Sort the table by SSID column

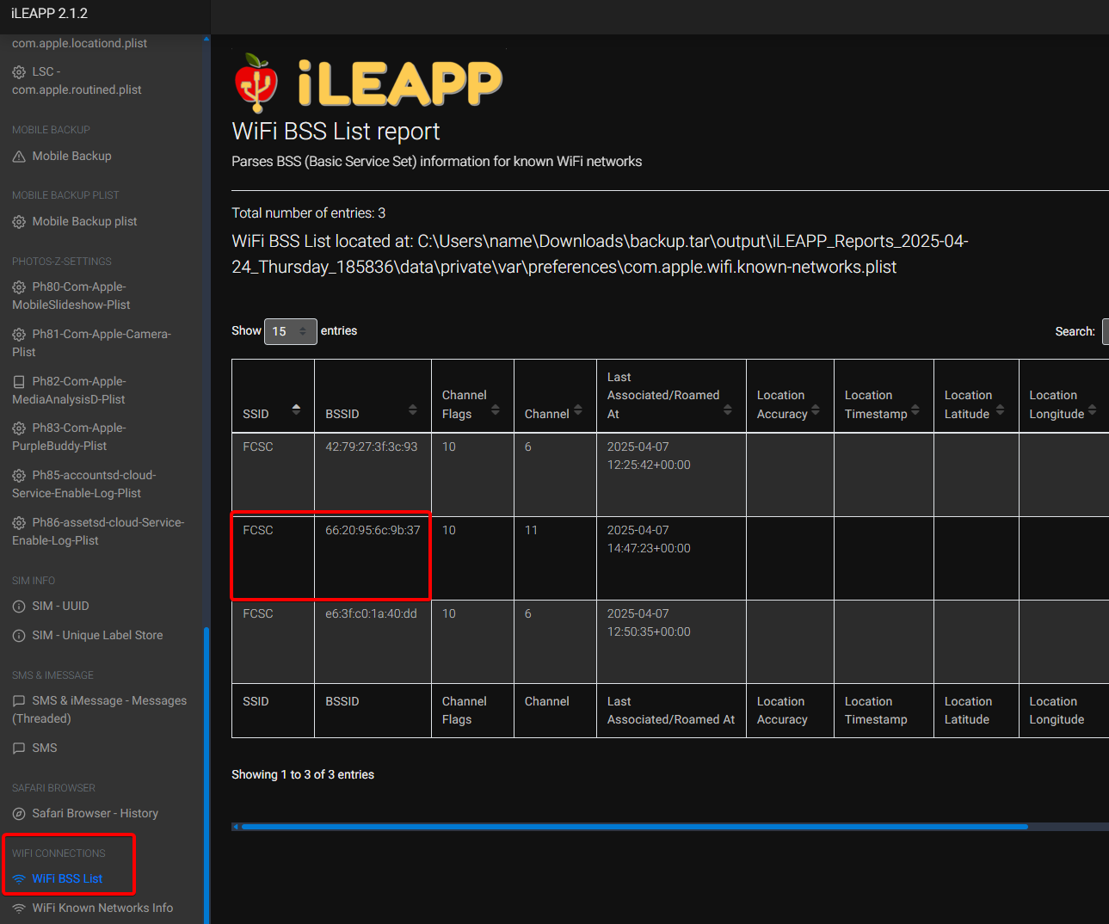click(x=273, y=396)
